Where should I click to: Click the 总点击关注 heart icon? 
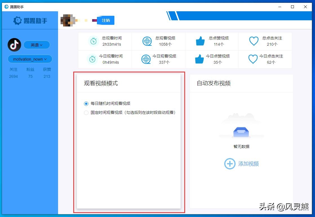tap(254, 41)
